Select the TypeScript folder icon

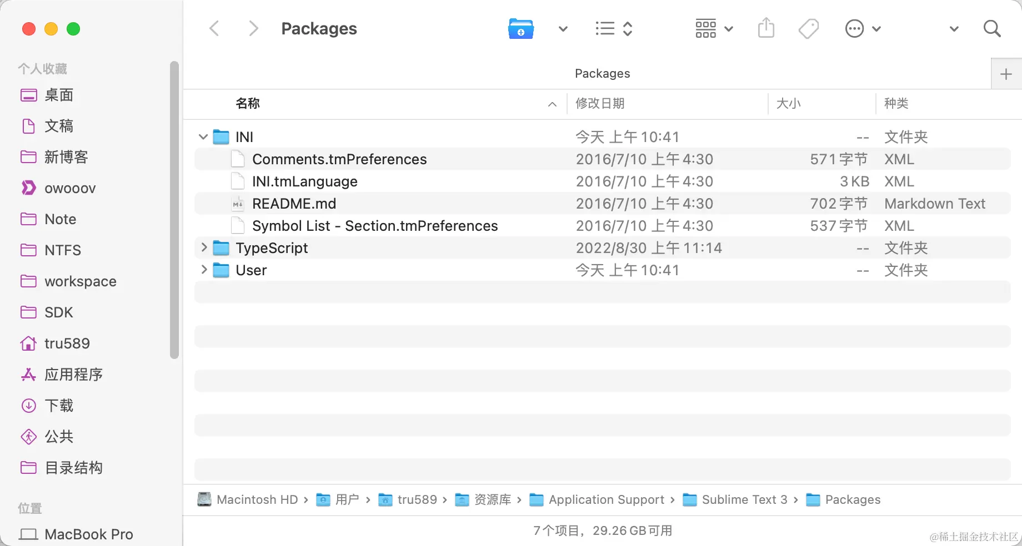(x=221, y=247)
